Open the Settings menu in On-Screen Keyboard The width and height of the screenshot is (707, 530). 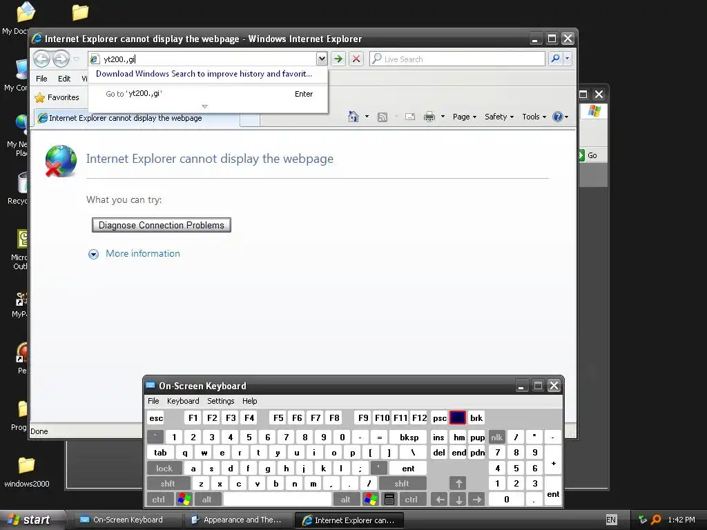point(220,401)
